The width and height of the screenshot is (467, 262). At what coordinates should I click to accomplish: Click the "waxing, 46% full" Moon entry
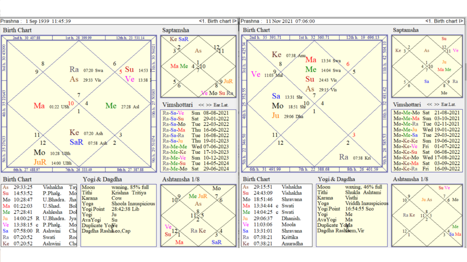click(363, 187)
